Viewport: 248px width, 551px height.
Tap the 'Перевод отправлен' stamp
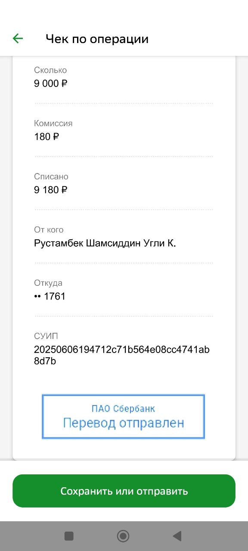pos(123,417)
